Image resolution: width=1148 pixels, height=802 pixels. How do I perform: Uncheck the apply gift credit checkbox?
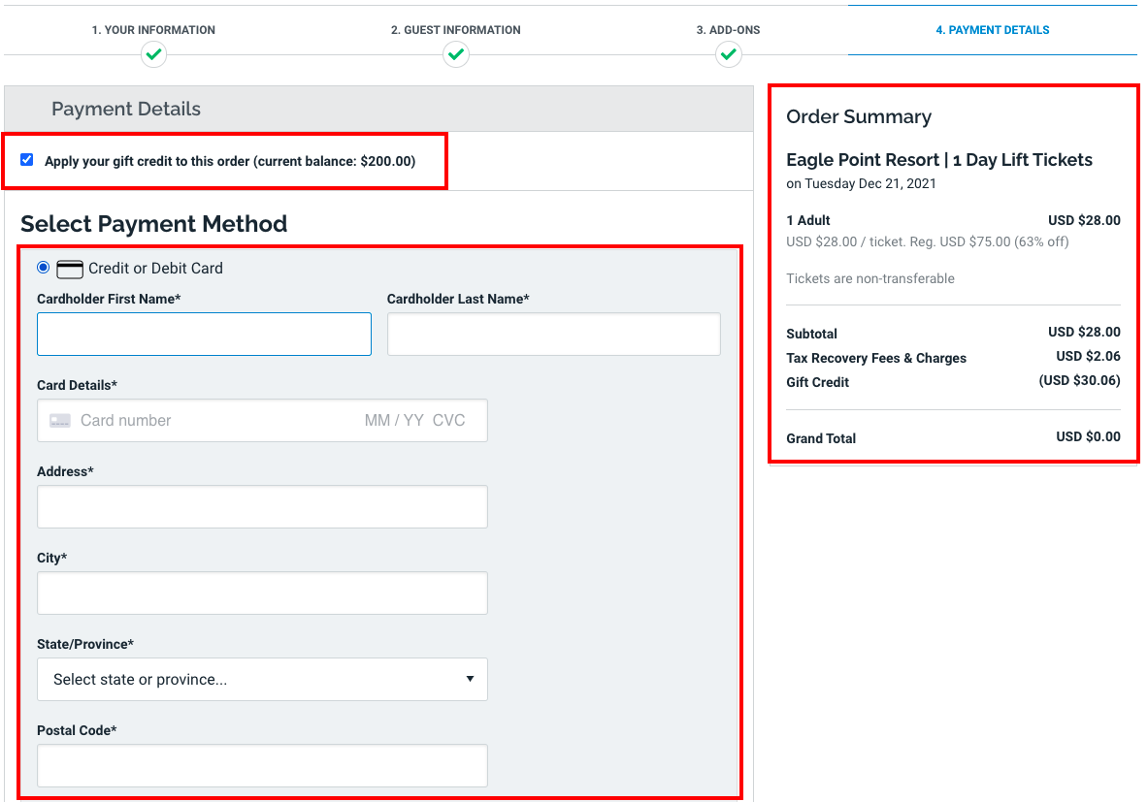pyautogui.click(x=27, y=160)
